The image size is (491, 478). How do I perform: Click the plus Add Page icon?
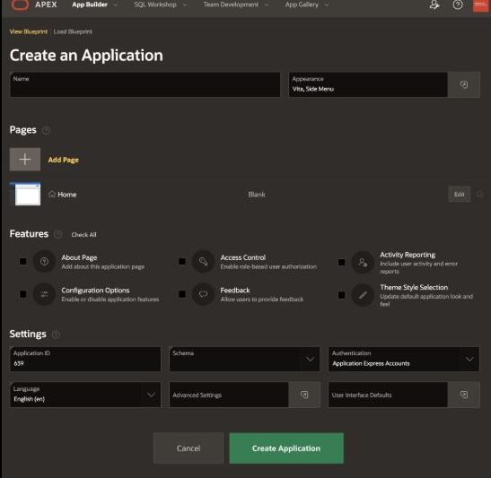pyautogui.click(x=25, y=160)
